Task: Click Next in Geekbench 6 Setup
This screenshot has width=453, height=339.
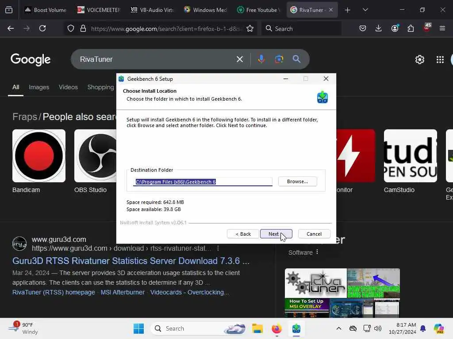Action: point(276,234)
